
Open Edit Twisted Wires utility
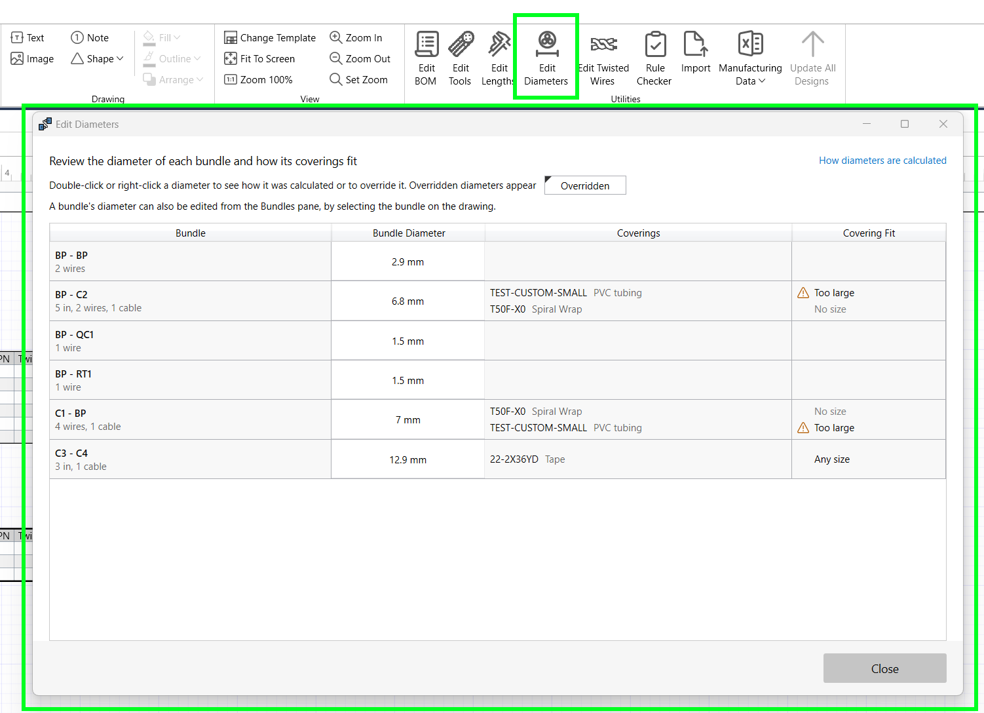[x=603, y=58]
